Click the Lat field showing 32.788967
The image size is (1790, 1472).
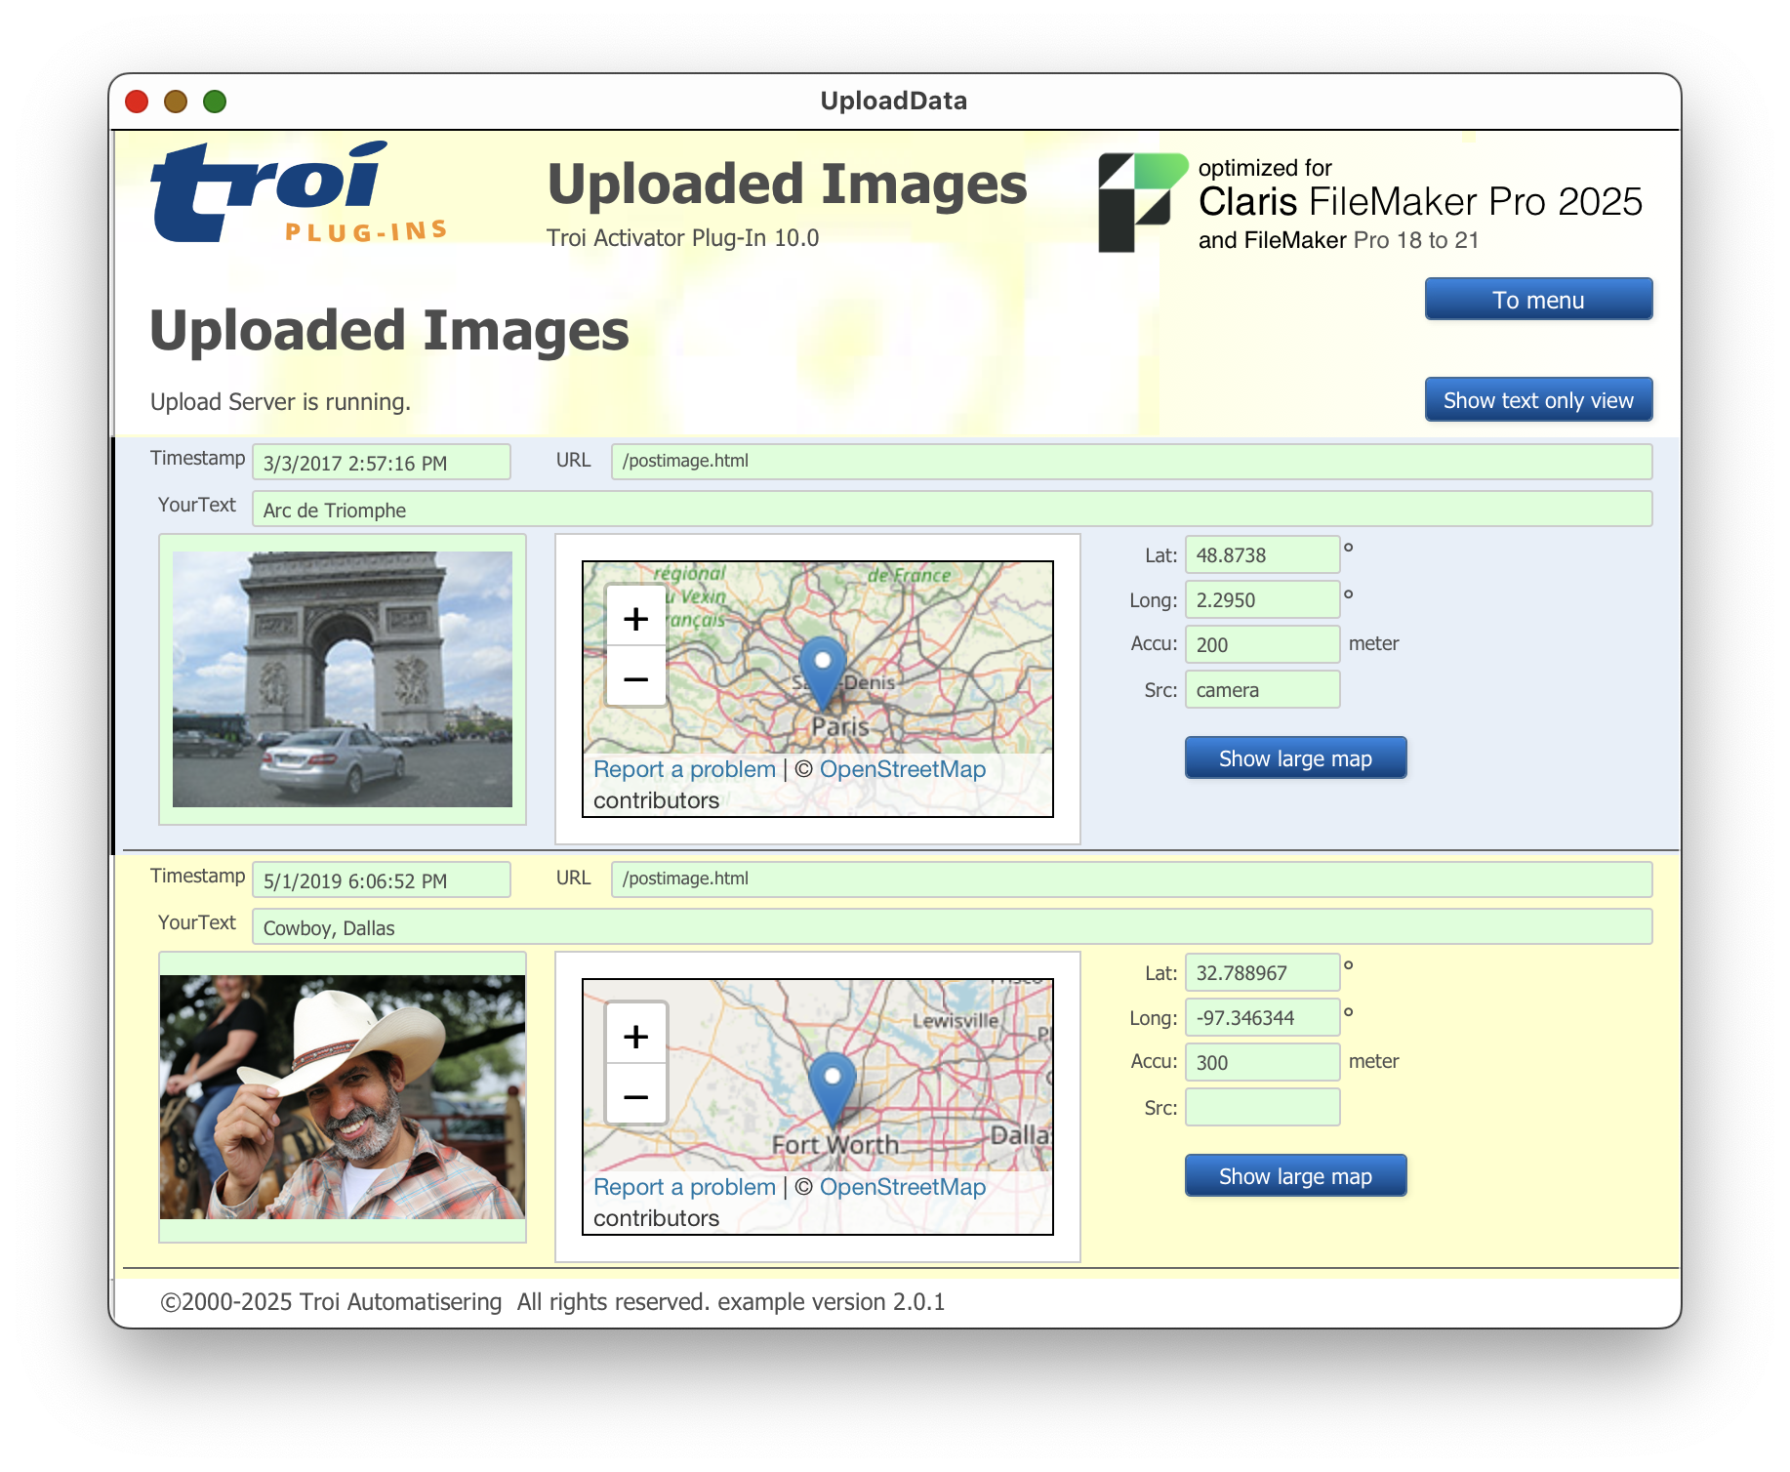pyautogui.click(x=1262, y=972)
